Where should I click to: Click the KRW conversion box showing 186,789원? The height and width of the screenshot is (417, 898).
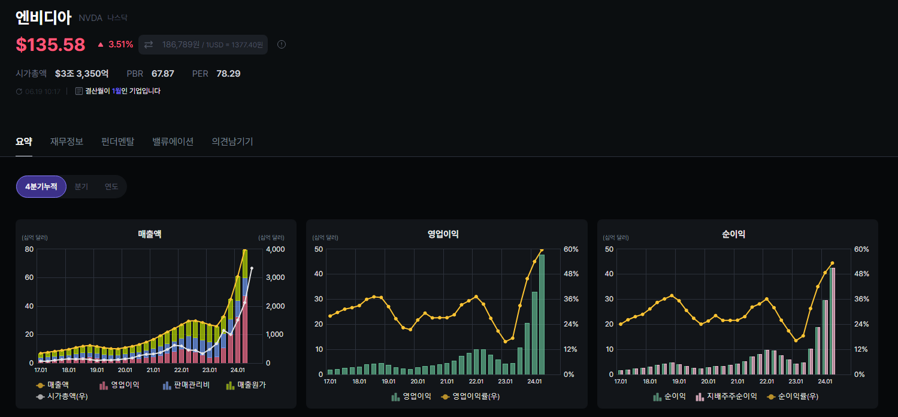coord(203,44)
